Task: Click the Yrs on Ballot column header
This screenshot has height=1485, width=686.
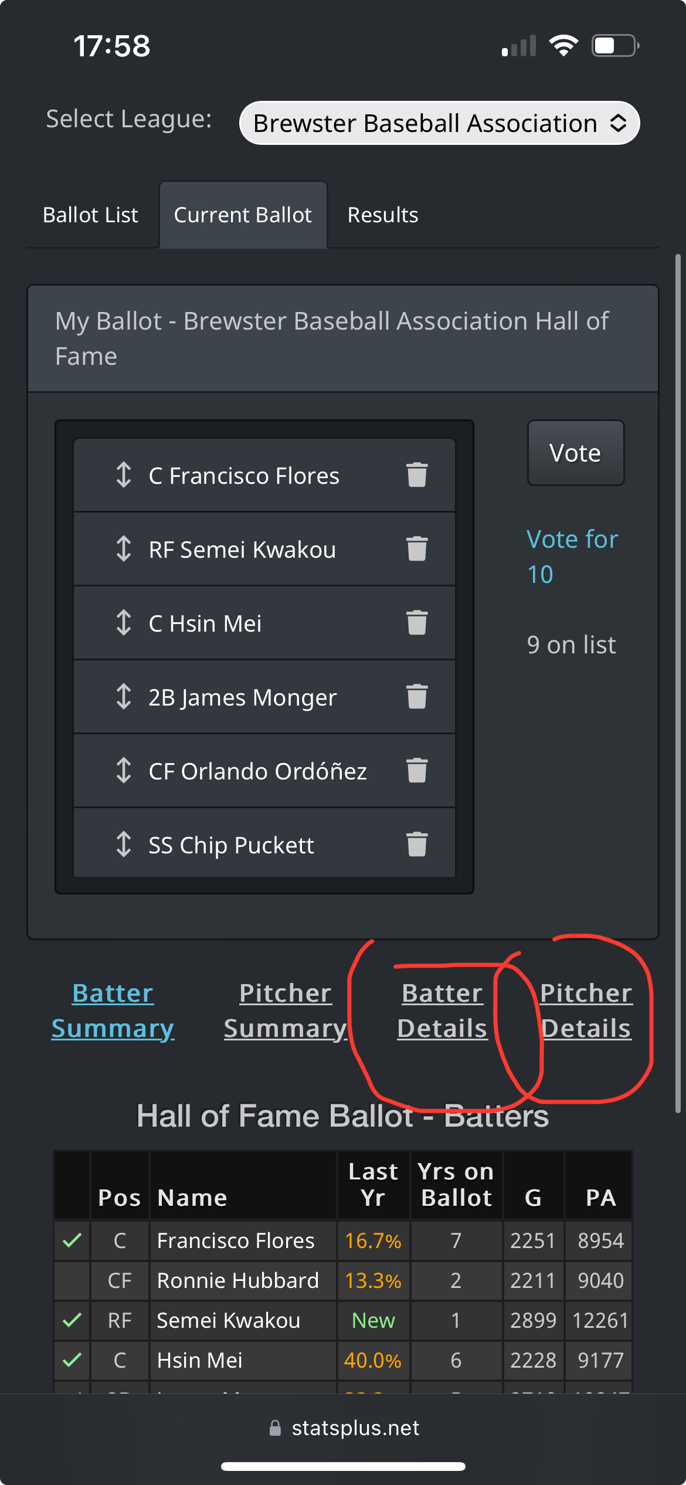Action: tap(456, 1185)
